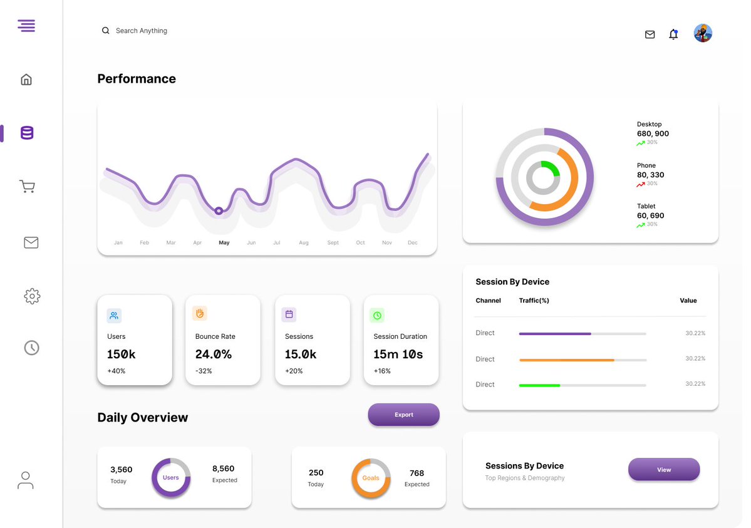
Task: Click the search magnifier icon
Action: (x=105, y=31)
